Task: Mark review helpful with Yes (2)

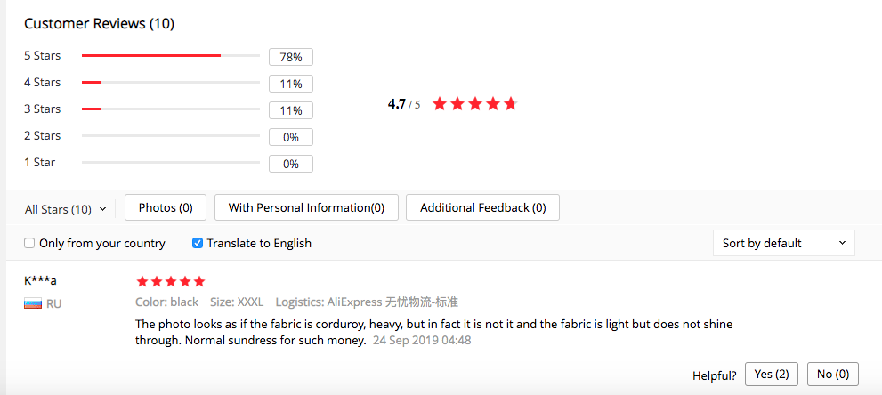Action: click(x=771, y=375)
